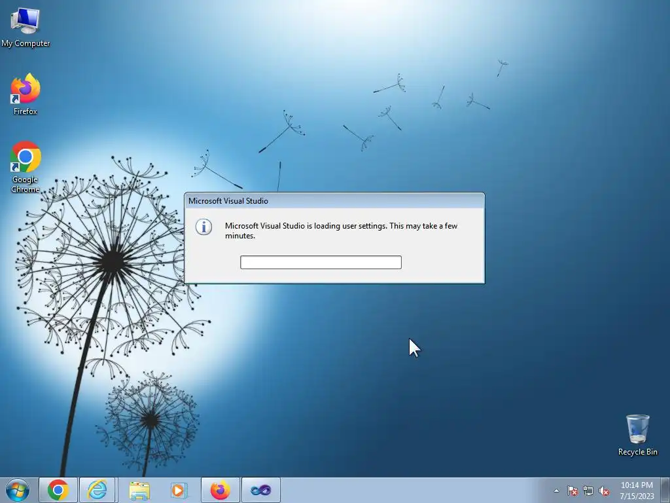Screen dimensions: 670x503
Task: Open Windows Media Player from taskbar
Action: [x=179, y=490]
